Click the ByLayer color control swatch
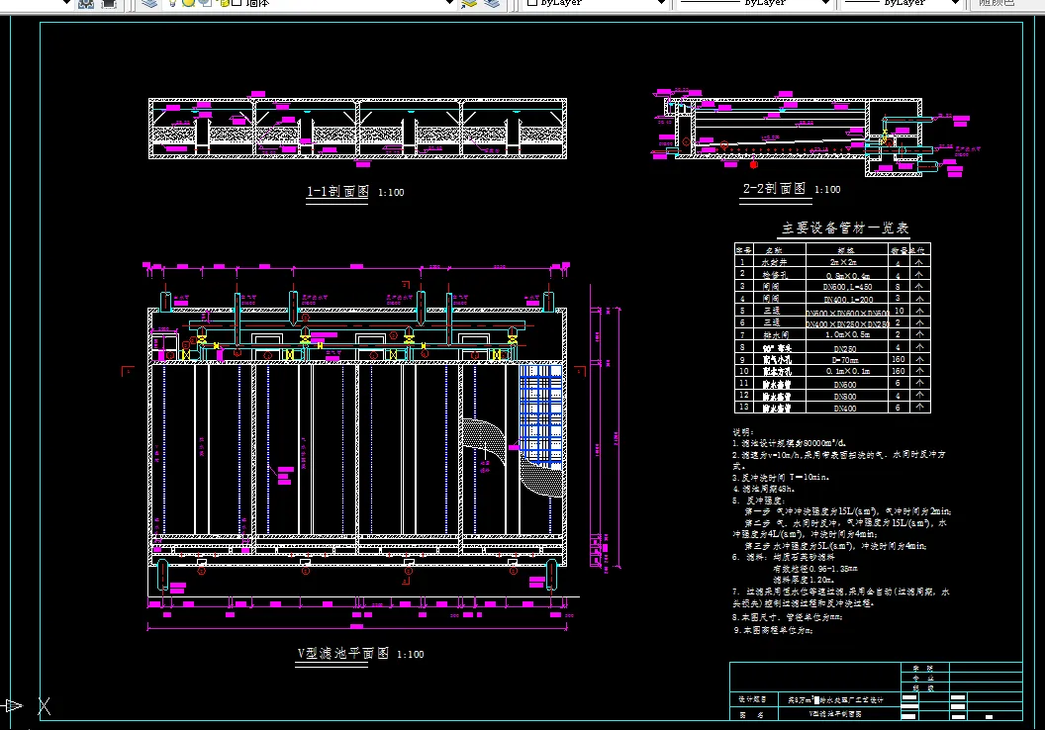 pos(532,3)
